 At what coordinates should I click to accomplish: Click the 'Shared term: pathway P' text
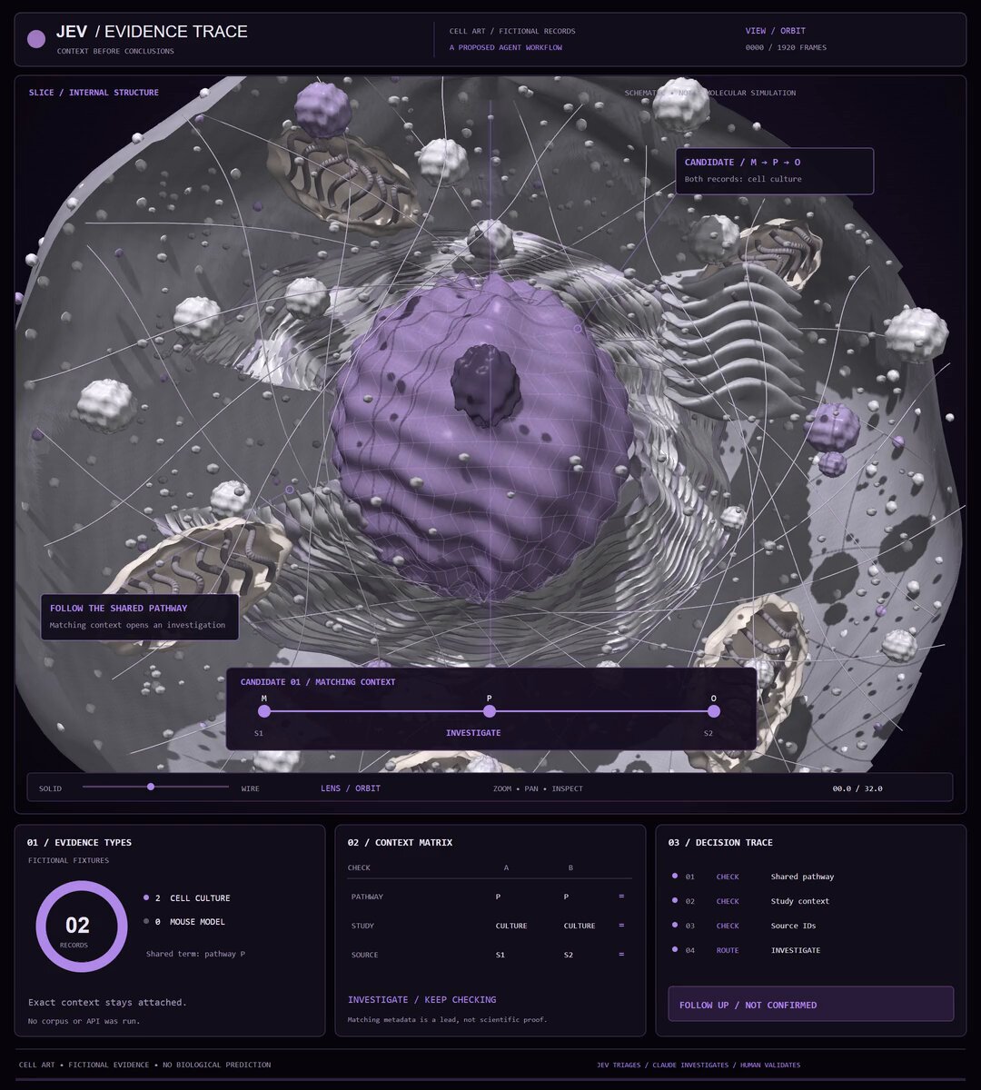(195, 954)
